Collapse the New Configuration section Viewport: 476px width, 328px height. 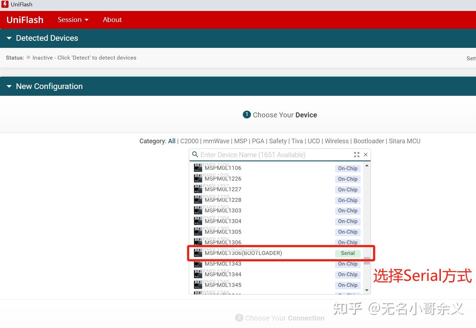(x=9, y=86)
